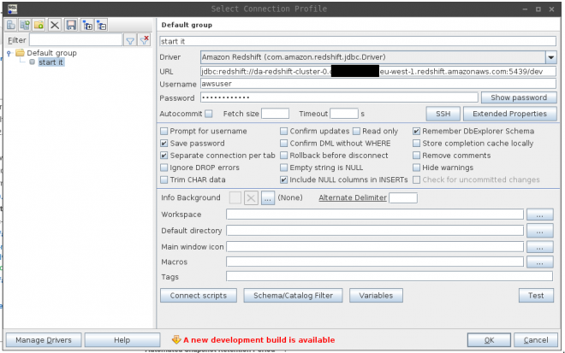Uncheck Save password option
The image size is (565, 353).
pos(164,144)
